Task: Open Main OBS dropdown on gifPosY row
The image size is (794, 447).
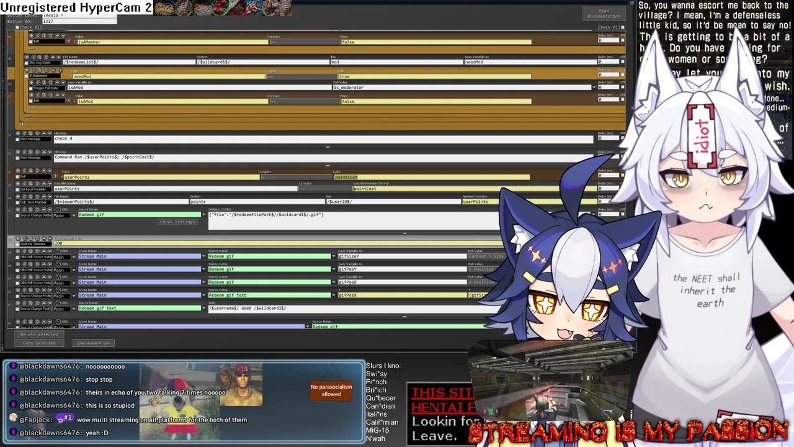Action: coord(74,269)
